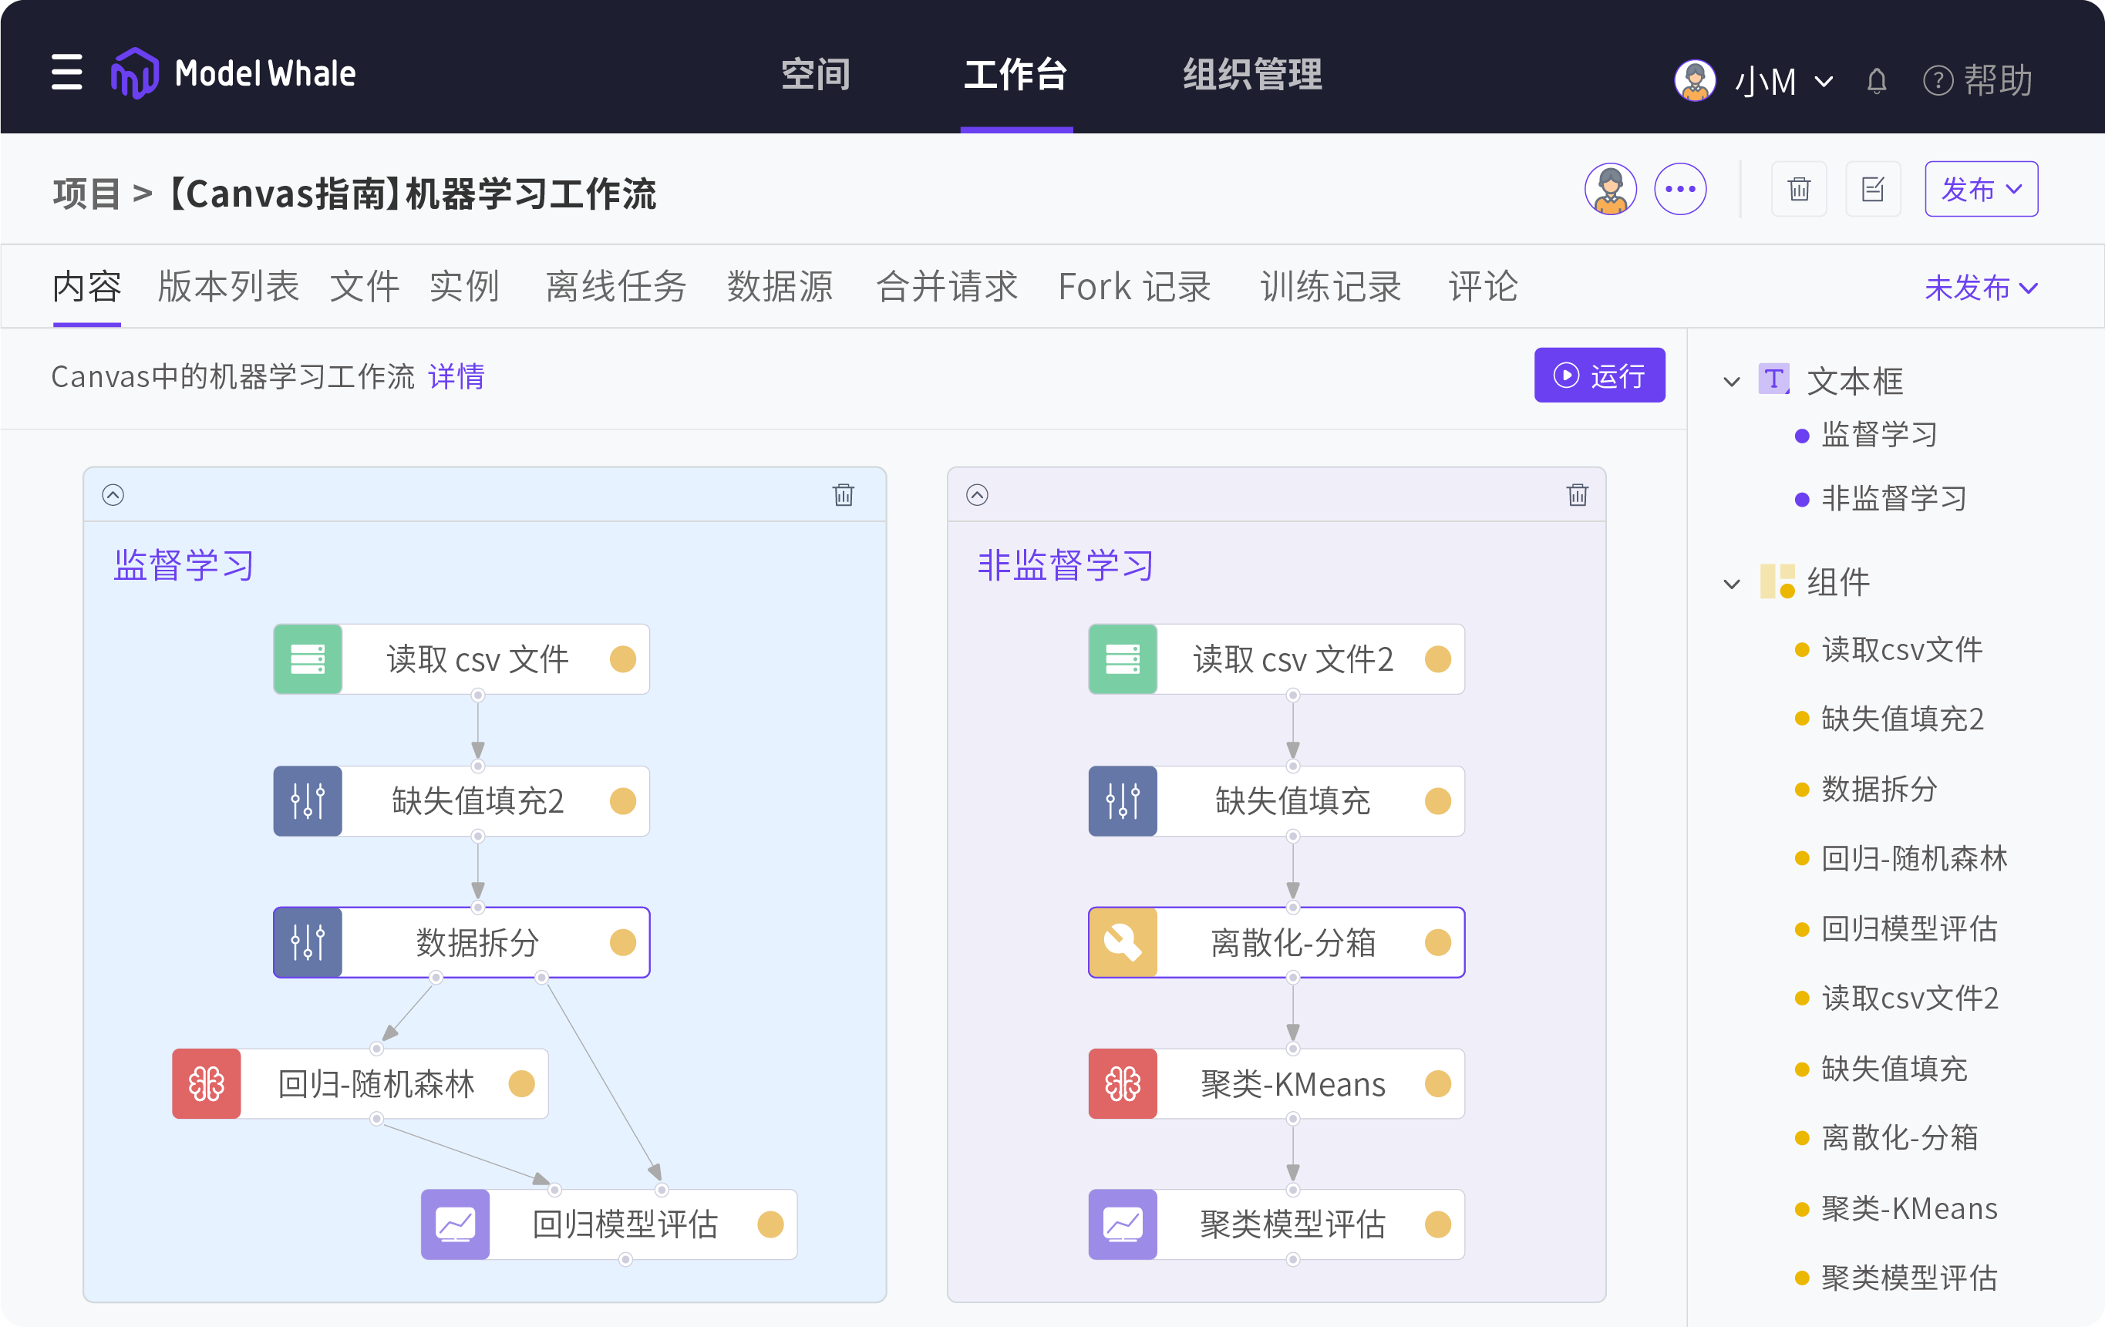
Task: Click the green 读取 csv 文件 node icon
Action: [308, 659]
